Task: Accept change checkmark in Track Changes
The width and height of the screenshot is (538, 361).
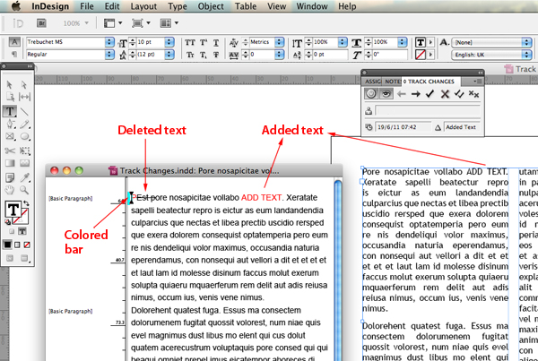Action: (430, 94)
